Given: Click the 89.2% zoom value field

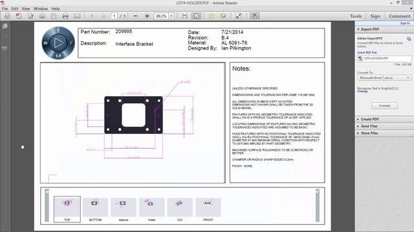Looking at the screenshot, I should tap(161, 16).
